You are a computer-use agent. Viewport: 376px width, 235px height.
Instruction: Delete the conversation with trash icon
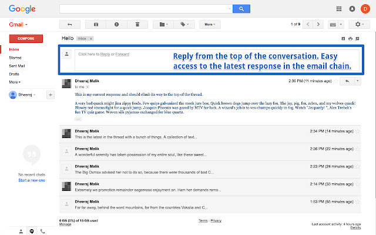[x=137, y=25]
